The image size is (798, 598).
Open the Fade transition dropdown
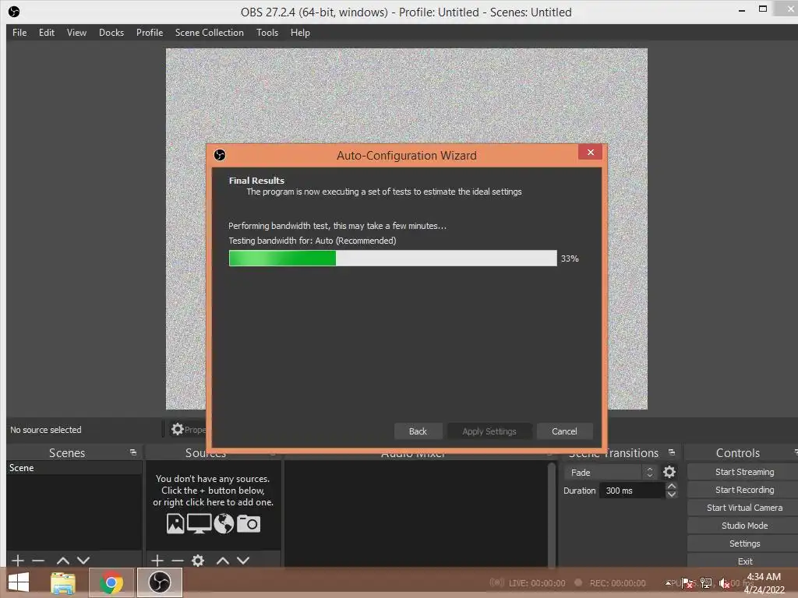[x=609, y=473]
